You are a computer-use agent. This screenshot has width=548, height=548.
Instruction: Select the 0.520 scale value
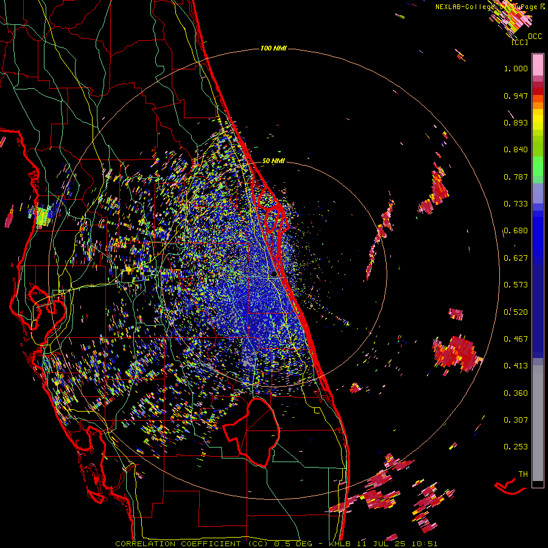516,312
